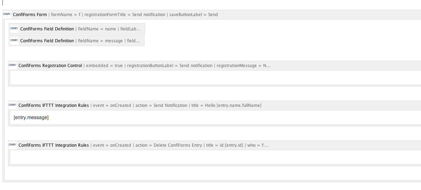Select the message Field Definition macro
The image size is (421, 190).
tap(77, 41)
